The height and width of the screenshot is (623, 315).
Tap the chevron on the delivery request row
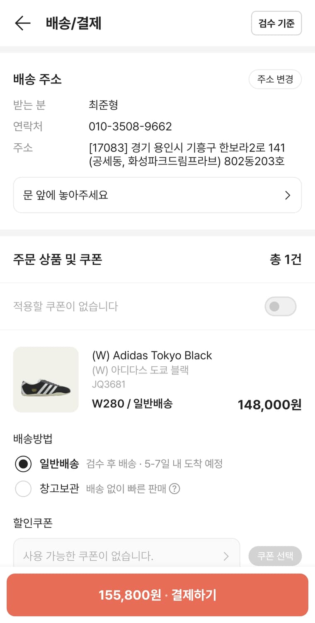point(288,195)
